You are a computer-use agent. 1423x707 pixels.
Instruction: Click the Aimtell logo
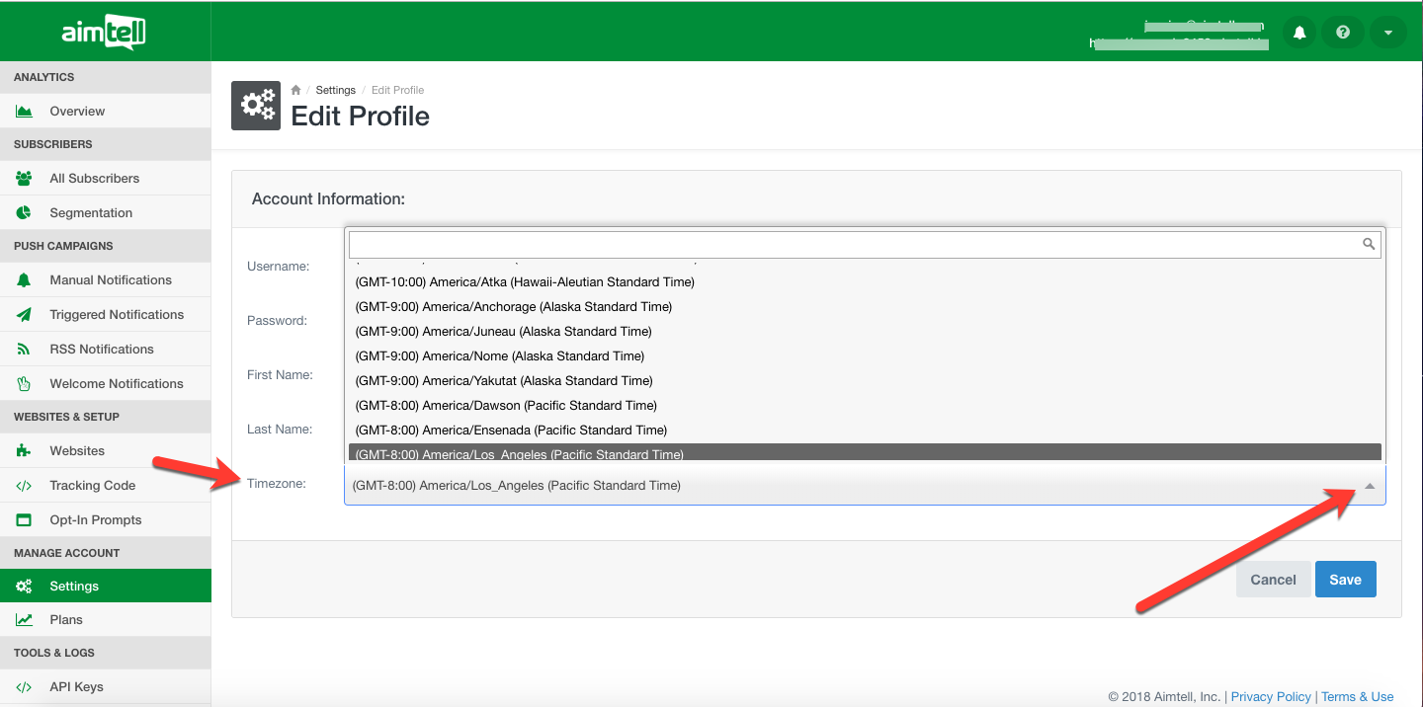pos(104,34)
